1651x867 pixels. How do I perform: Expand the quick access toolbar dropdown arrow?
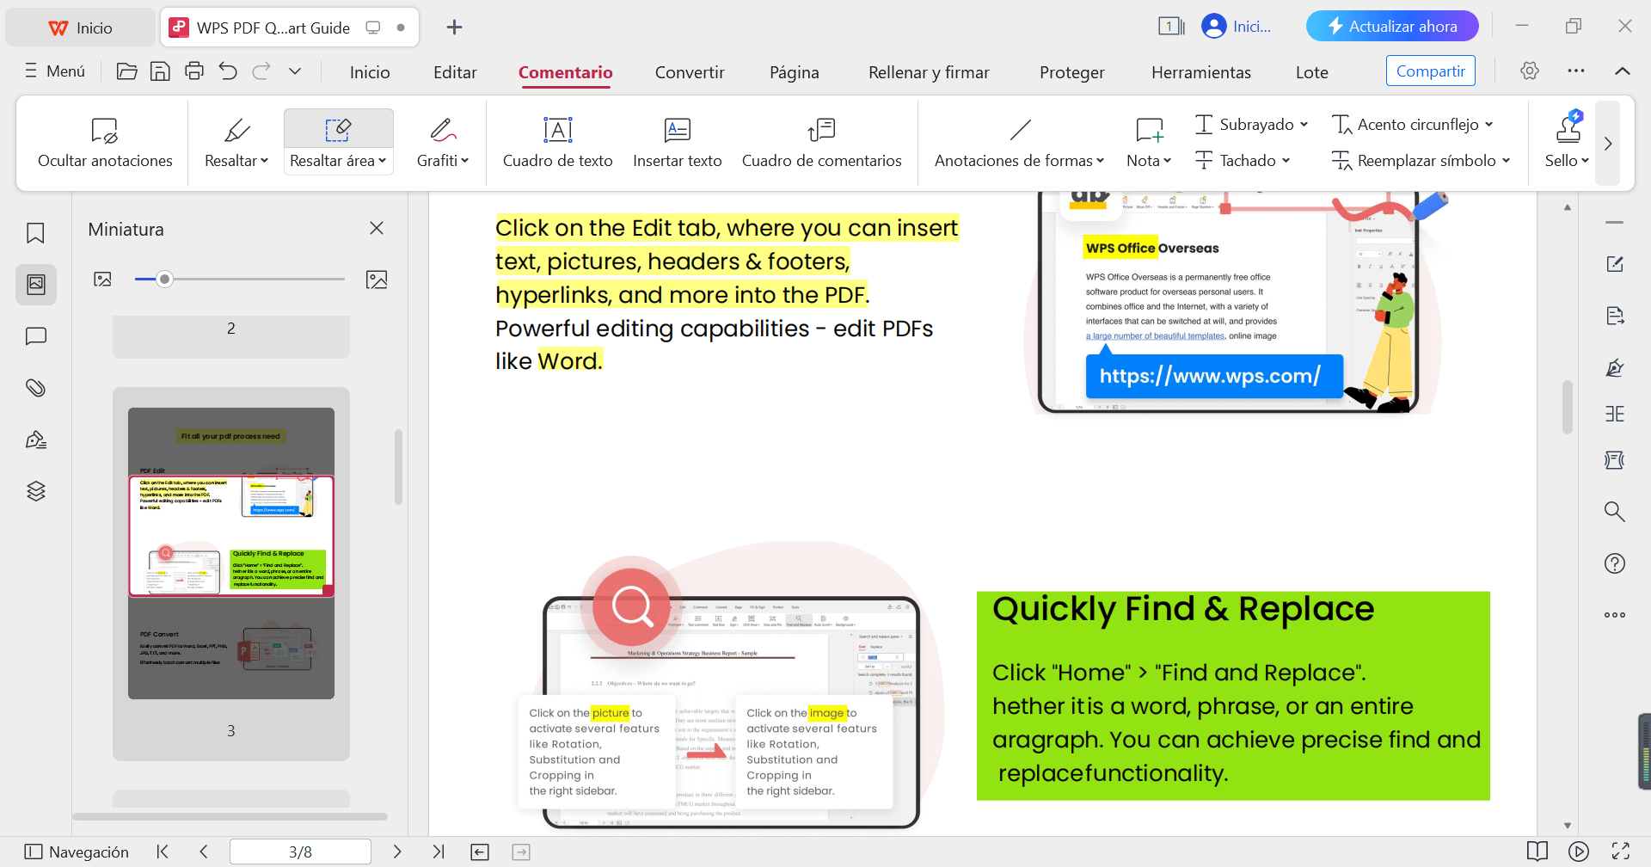(x=295, y=71)
